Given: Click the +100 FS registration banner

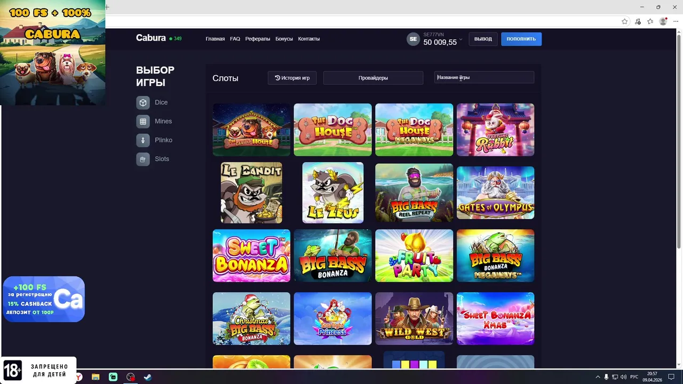Looking at the screenshot, I should [44, 299].
